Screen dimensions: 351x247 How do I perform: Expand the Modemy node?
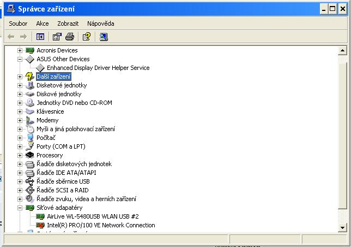[x=20, y=120]
